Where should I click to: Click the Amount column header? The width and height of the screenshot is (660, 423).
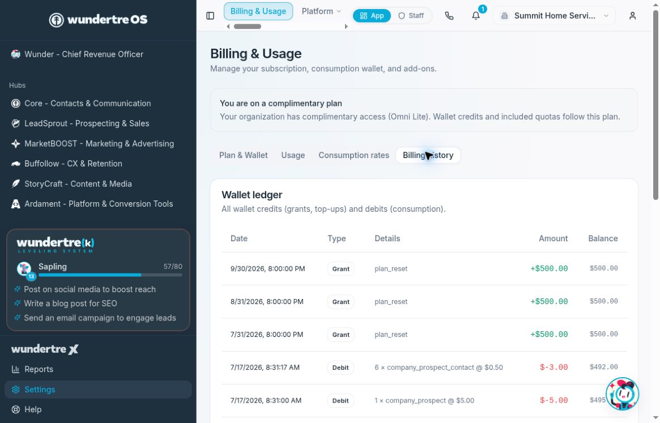point(553,238)
